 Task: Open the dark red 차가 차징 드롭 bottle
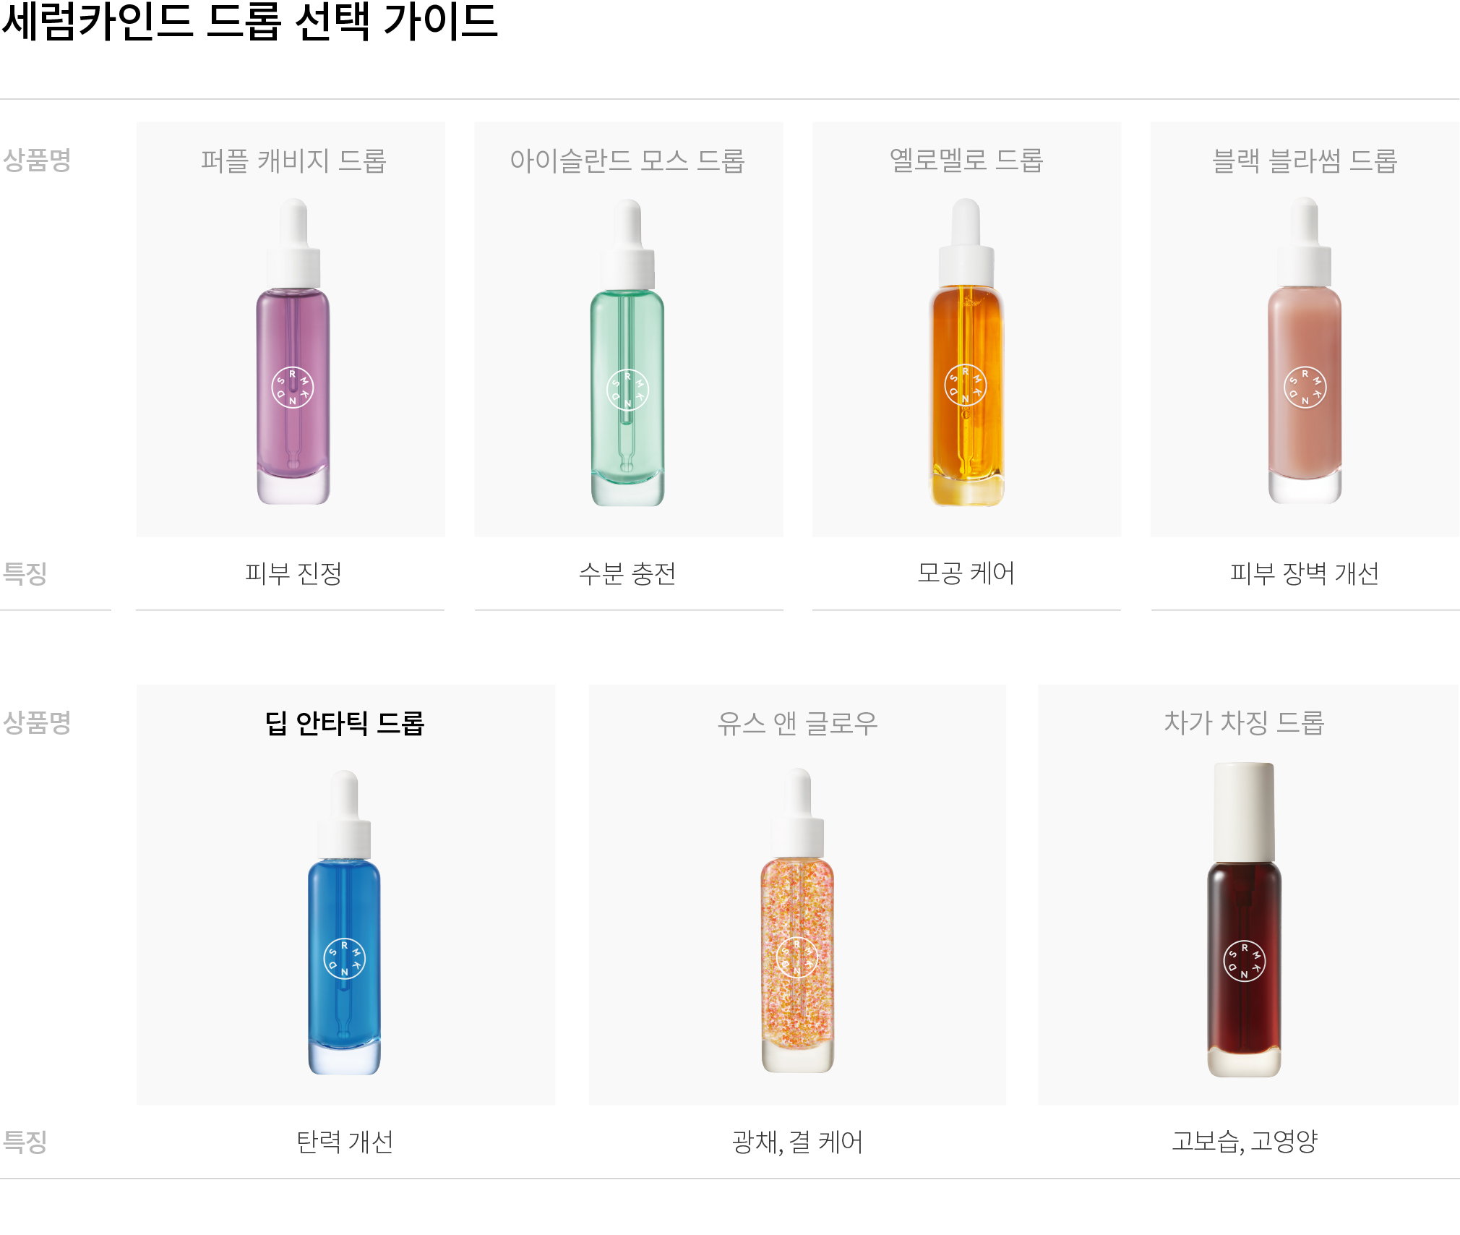1244,920
